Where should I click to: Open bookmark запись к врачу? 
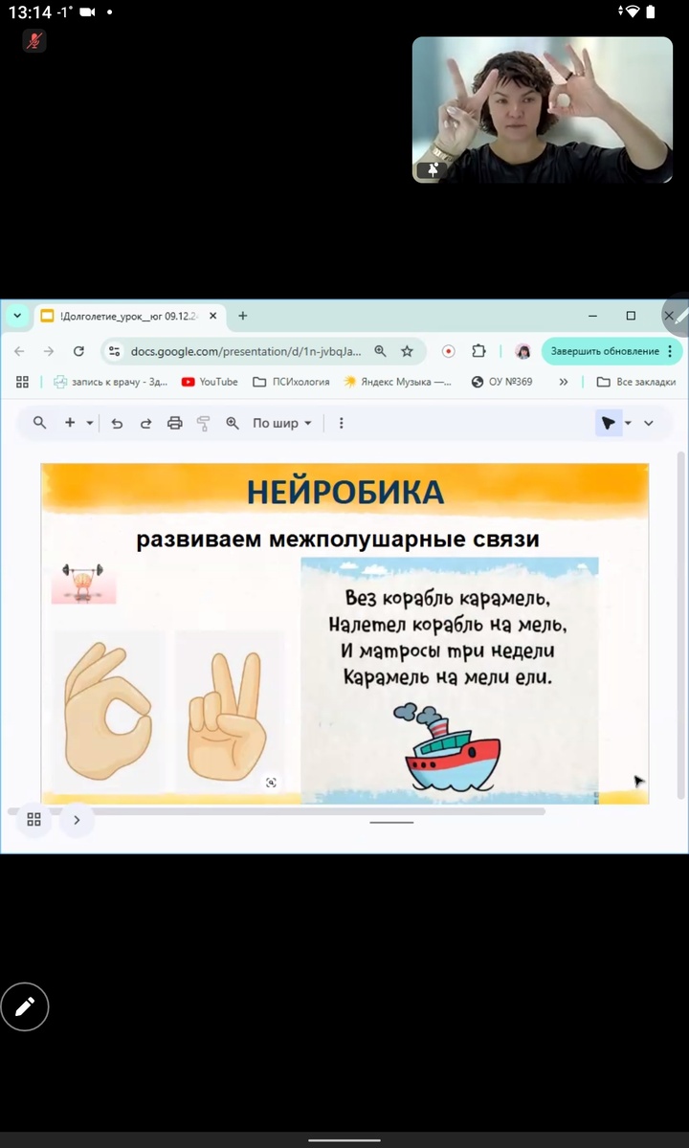pyautogui.click(x=110, y=382)
